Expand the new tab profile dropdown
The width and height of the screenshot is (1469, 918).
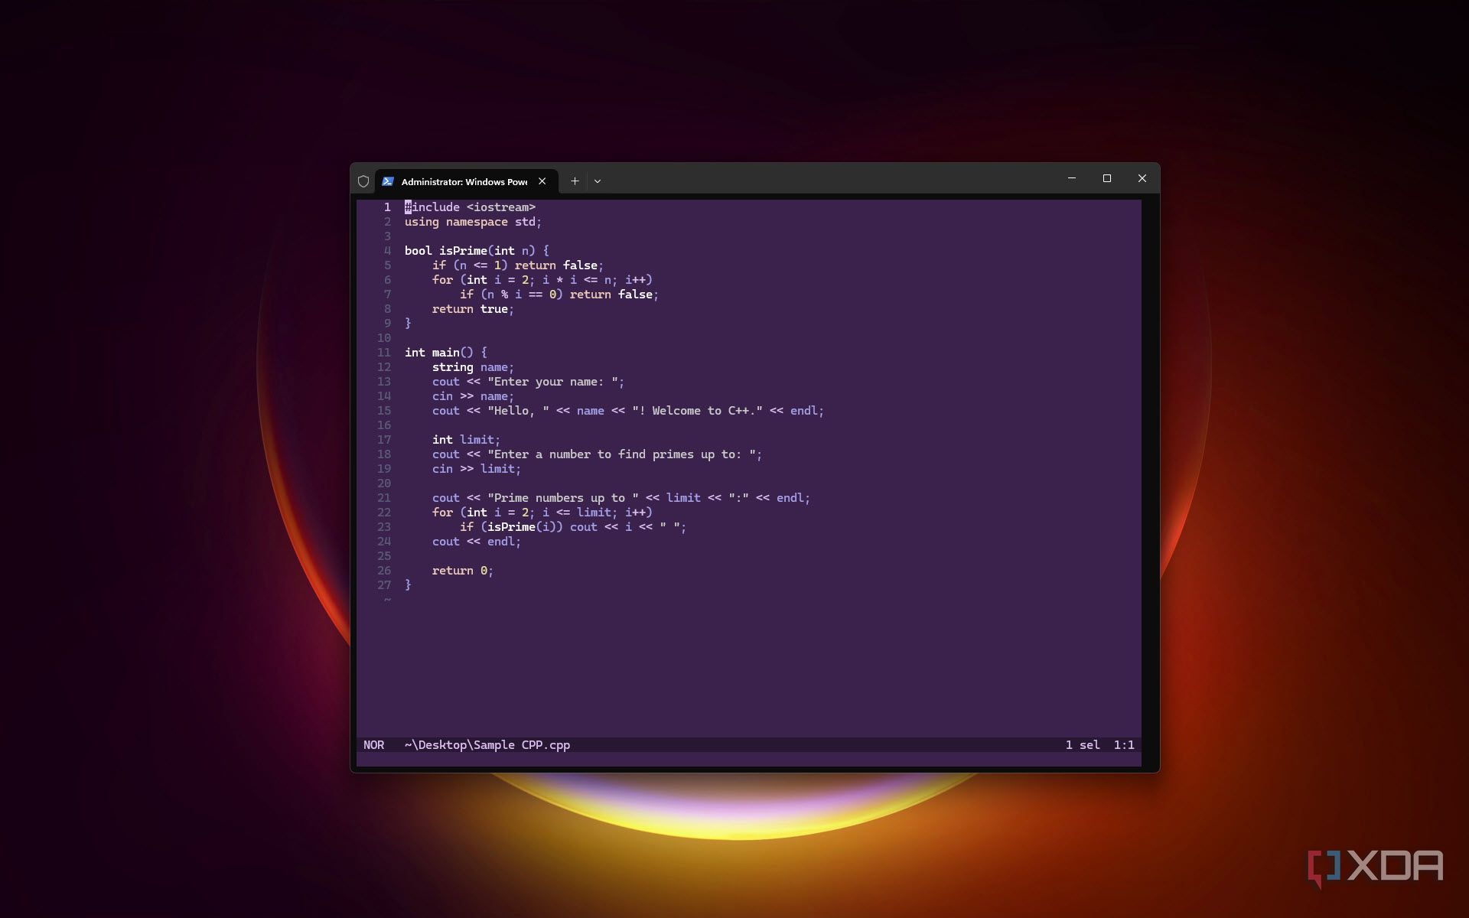point(598,181)
